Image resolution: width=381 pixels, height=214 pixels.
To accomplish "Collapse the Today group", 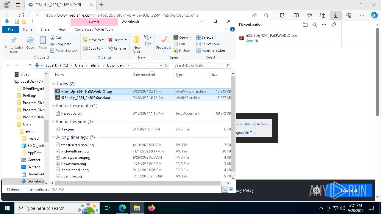I will 53,84.
